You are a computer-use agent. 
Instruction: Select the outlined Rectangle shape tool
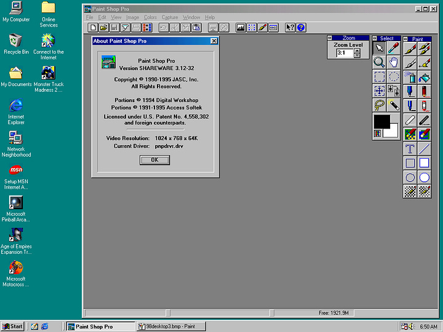[410, 163]
